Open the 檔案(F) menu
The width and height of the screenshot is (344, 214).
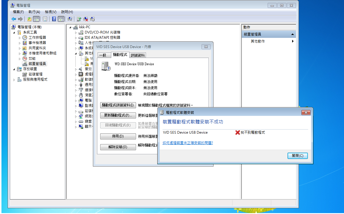pos(18,12)
